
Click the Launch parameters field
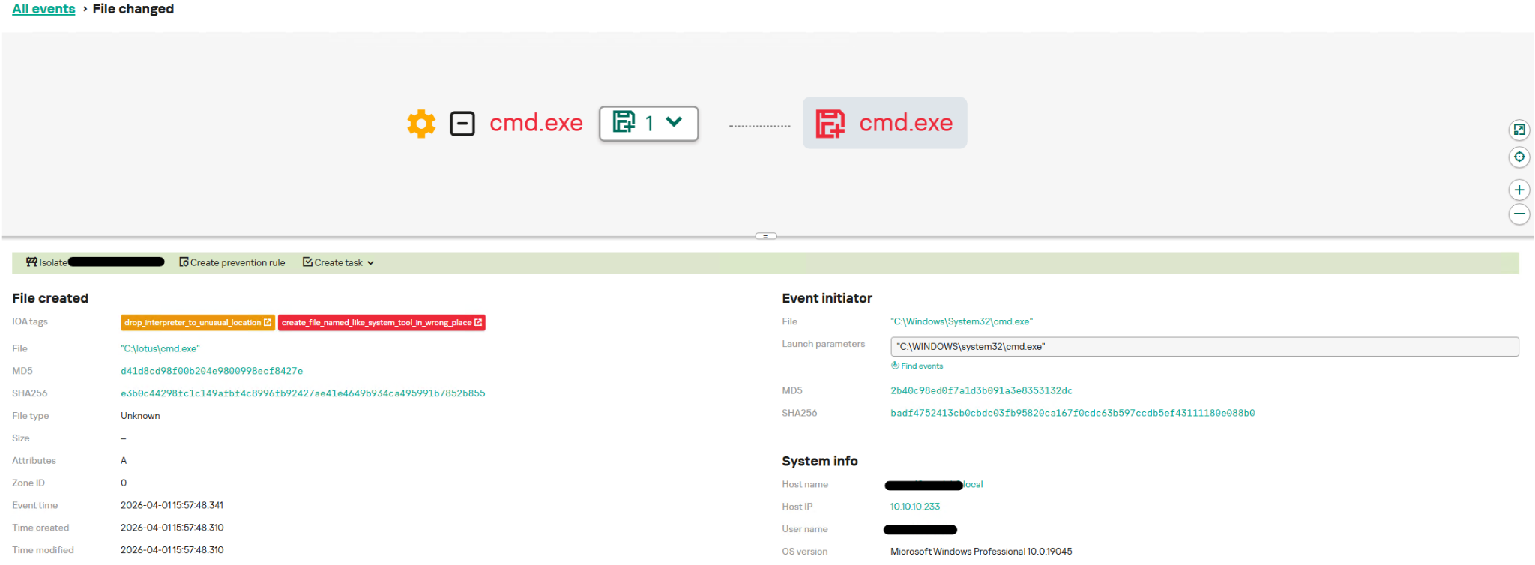point(1204,347)
